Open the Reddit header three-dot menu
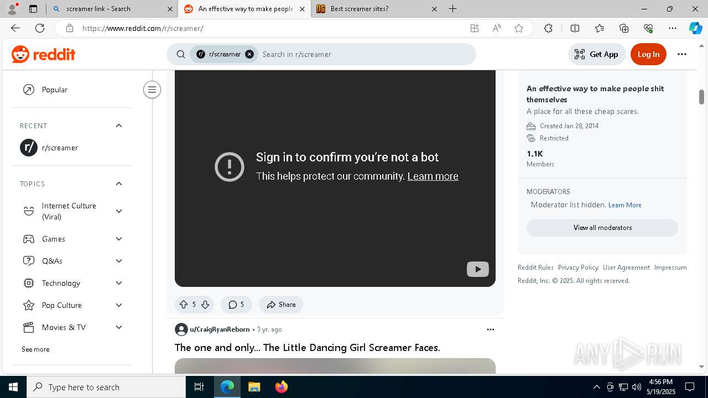Image resolution: width=708 pixels, height=398 pixels. pyautogui.click(x=681, y=54)
